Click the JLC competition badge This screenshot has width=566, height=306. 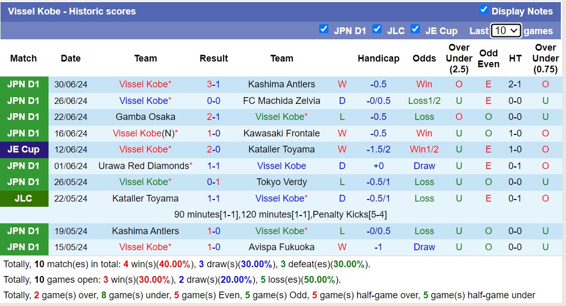pos(24,198)
